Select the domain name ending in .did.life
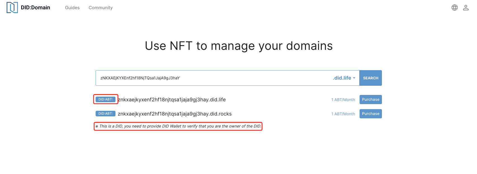Image resolution: width=477 pixels, height=174 pixels. pyautogui.click(x=172, y=100)
